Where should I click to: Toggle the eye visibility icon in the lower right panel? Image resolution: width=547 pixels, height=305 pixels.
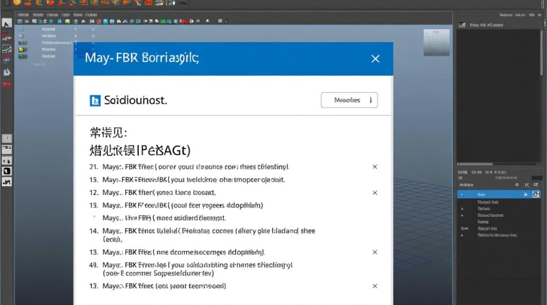517,185
